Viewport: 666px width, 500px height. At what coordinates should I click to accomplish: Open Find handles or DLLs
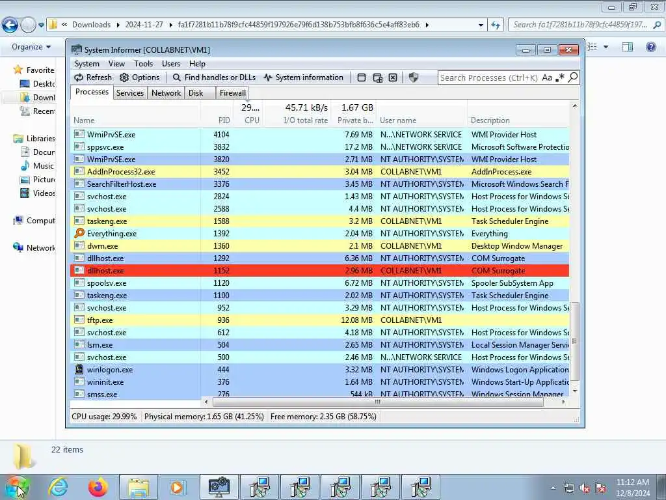click(214, 77)
